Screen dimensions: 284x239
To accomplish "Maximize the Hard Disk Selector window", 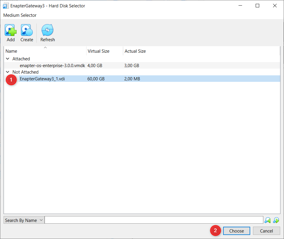I will [257, 5].
